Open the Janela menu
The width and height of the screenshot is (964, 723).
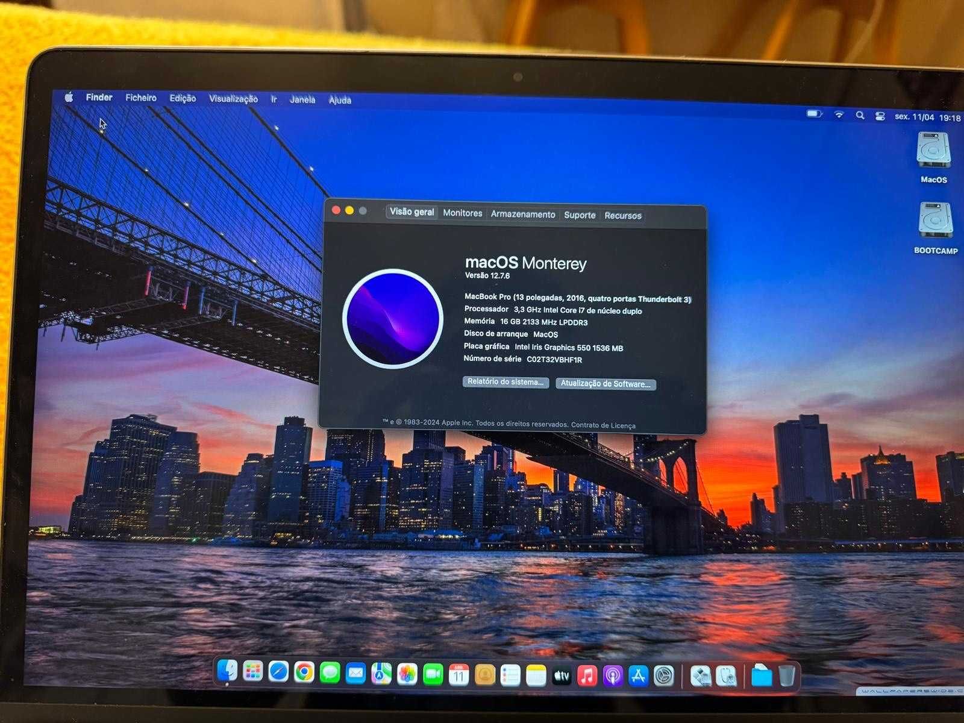coord(302,99)
